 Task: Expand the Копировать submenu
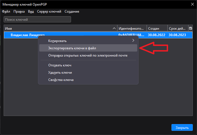88,41
